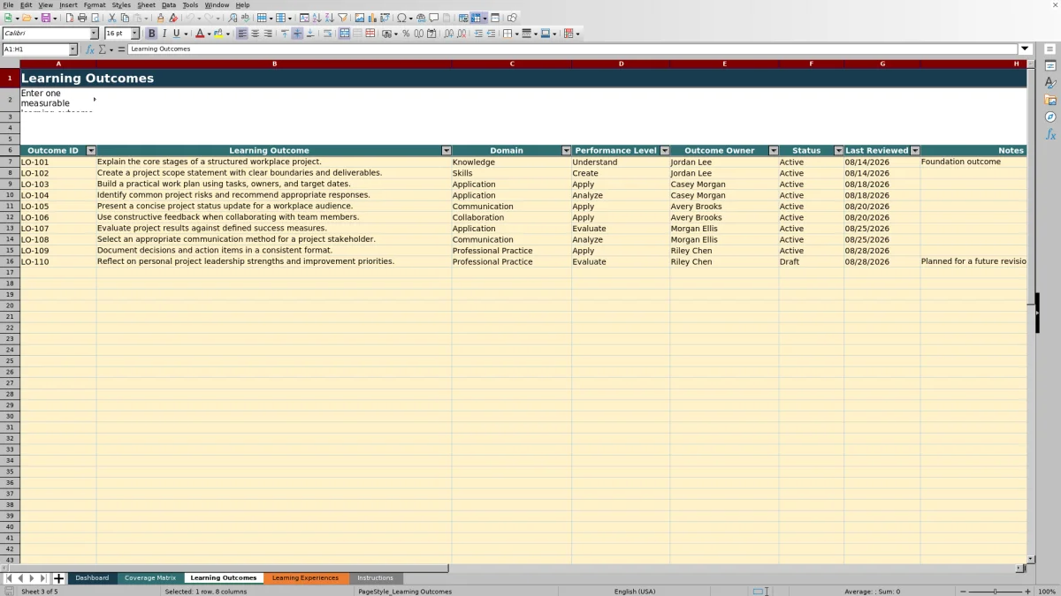Image resolution: width=1061 pixels, height=596 pixels.
Task: Click the add new sheet plus button
Action: point(59,578)
